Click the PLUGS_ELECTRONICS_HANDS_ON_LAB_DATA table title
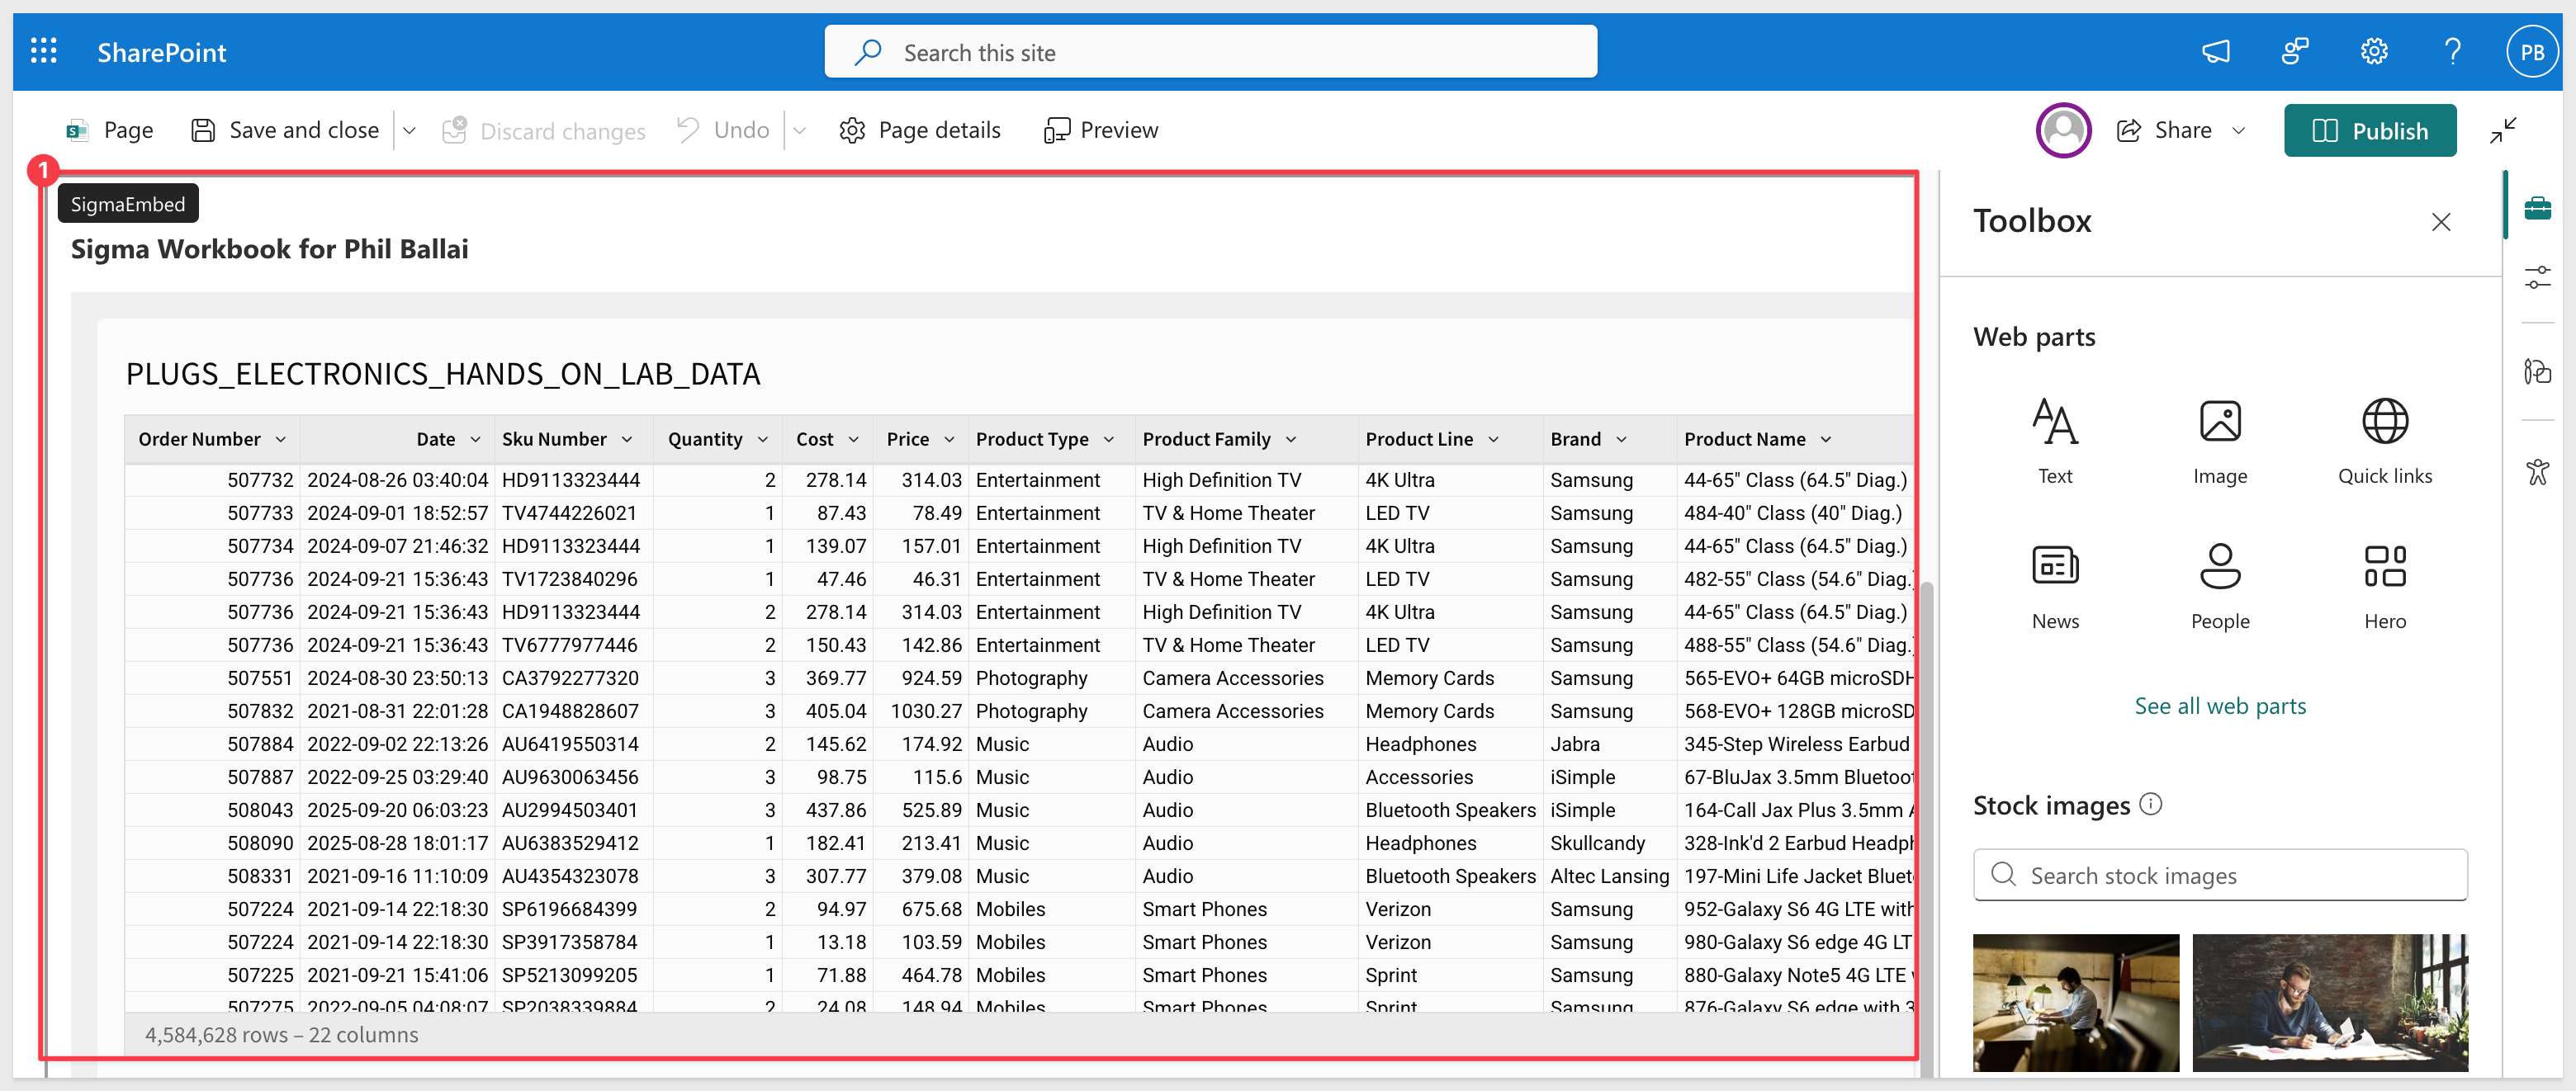The width and height of the screenshot is (2576, 1091). (443, 374)
